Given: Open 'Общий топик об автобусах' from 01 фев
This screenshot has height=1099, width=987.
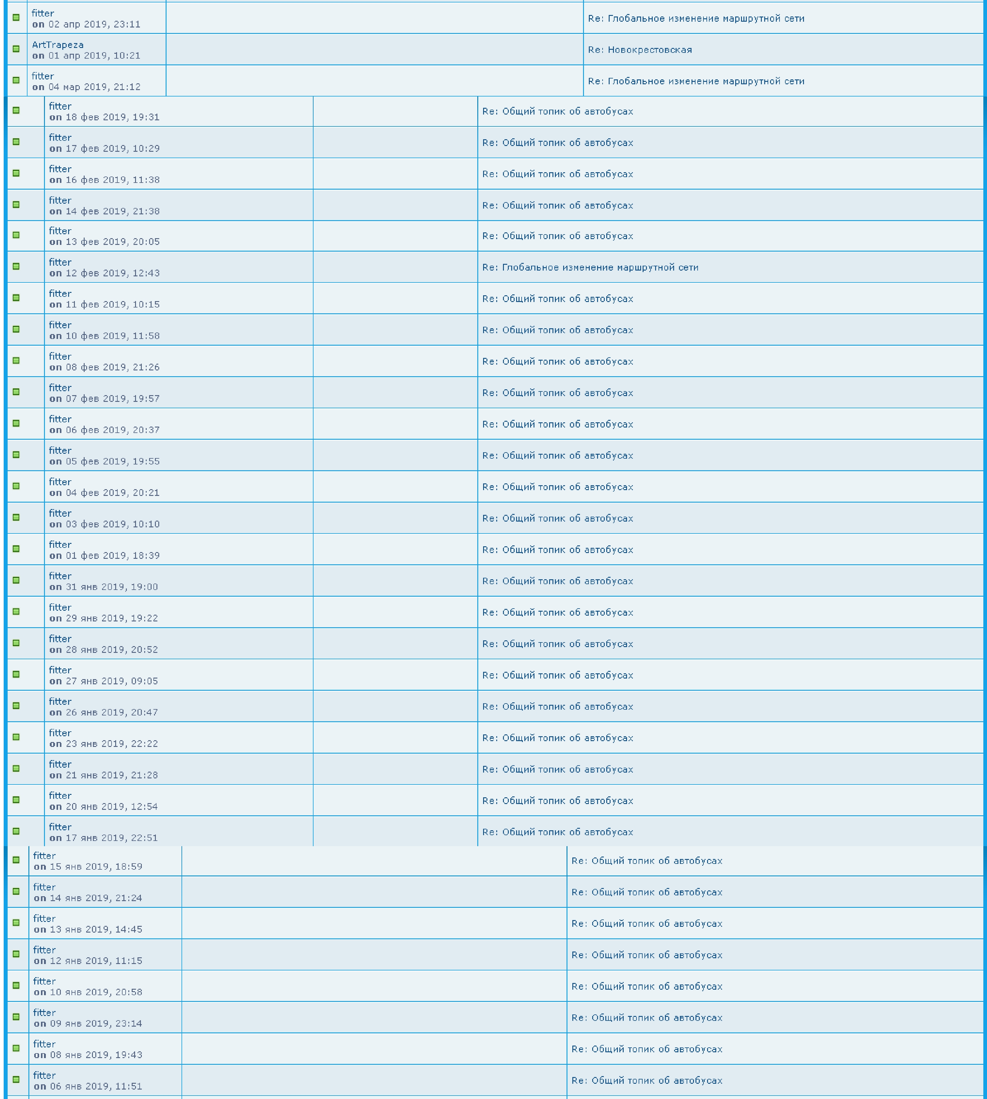Looking at the screenshot, I should [x=557, y=550].
